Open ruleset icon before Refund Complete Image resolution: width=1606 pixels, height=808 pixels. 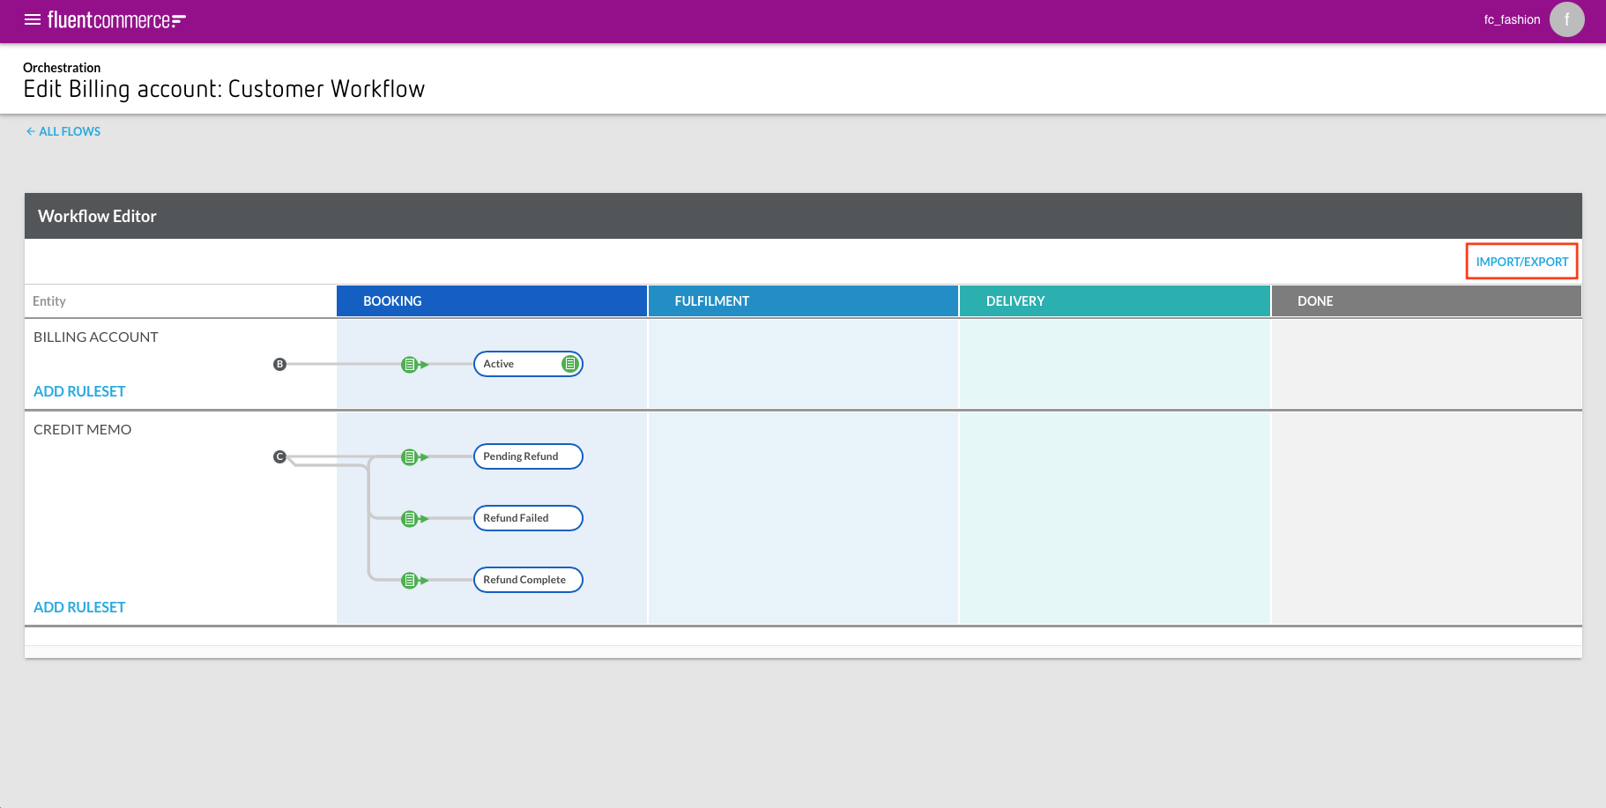coord(409,580)
